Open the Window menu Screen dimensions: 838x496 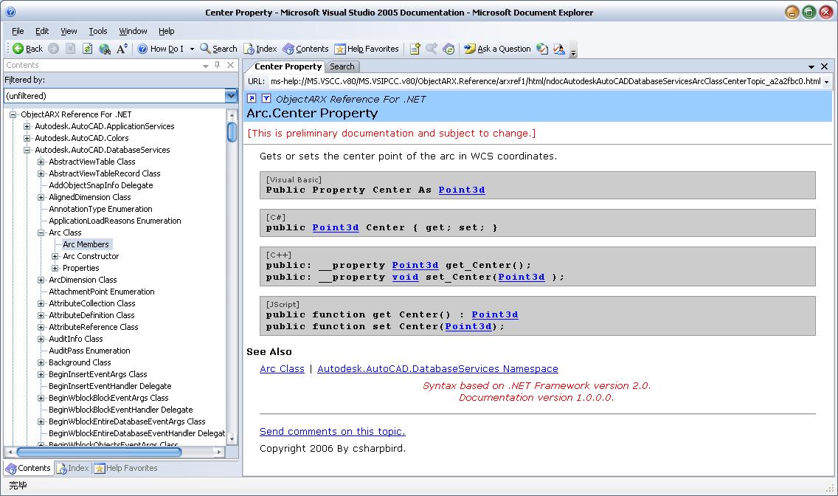(x=133, y=31)
